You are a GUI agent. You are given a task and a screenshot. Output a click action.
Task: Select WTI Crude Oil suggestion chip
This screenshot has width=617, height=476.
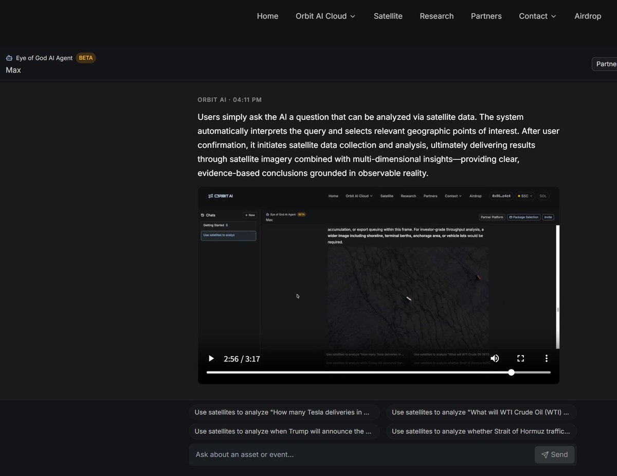[x=481, y=412]
